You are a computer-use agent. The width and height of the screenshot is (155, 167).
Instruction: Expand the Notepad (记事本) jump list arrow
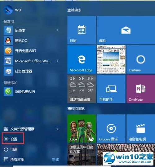click(57, 30)
